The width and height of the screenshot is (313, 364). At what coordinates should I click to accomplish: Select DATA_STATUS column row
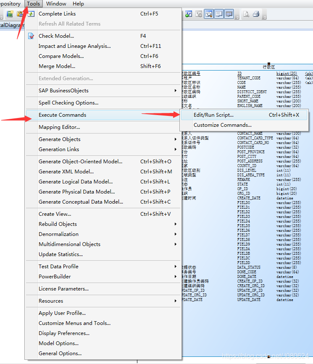pos(249,267)
